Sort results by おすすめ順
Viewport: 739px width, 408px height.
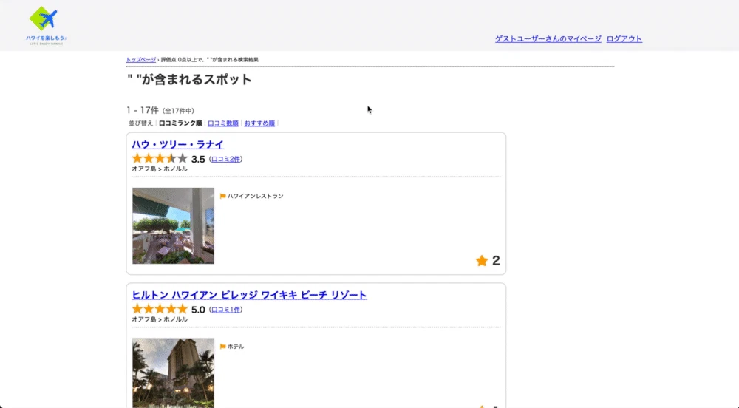(259, 123)
